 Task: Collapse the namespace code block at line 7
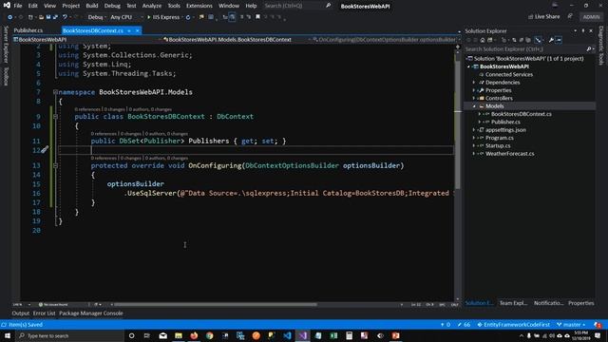55,92
